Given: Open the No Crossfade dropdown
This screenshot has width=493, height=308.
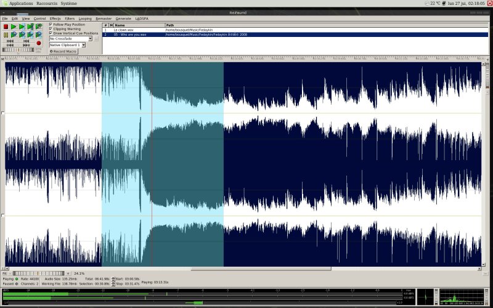Looking at the screenshot, I should (71, 39).
